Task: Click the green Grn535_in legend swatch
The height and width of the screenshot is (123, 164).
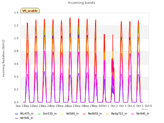Action: [x=39, y=114]
